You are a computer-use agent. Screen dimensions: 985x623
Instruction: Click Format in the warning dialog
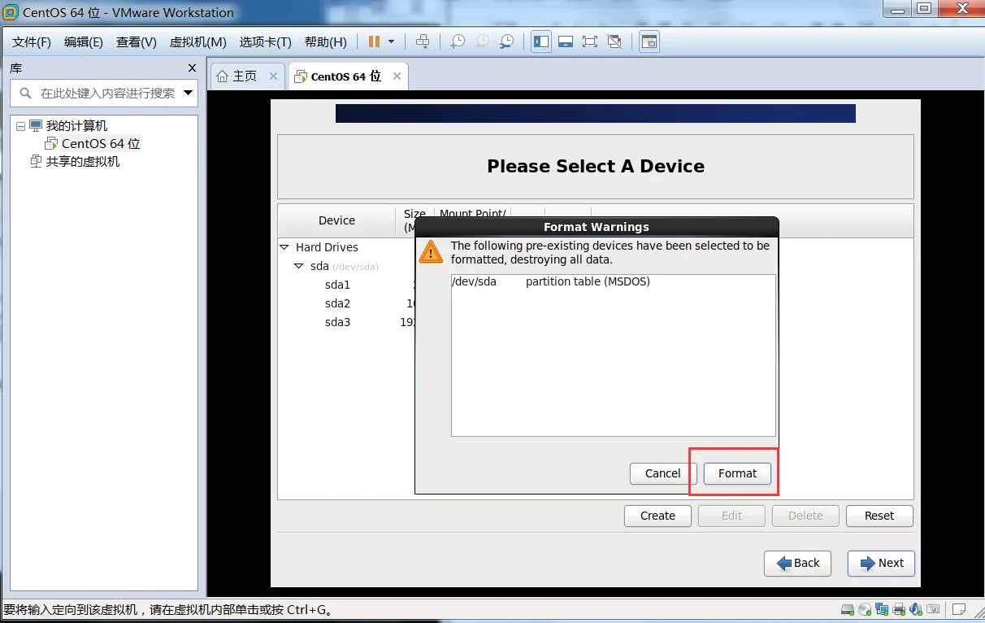tap(737, 473)
